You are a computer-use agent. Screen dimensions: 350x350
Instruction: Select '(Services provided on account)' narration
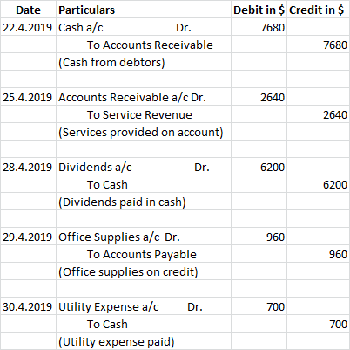pos(144,132)
